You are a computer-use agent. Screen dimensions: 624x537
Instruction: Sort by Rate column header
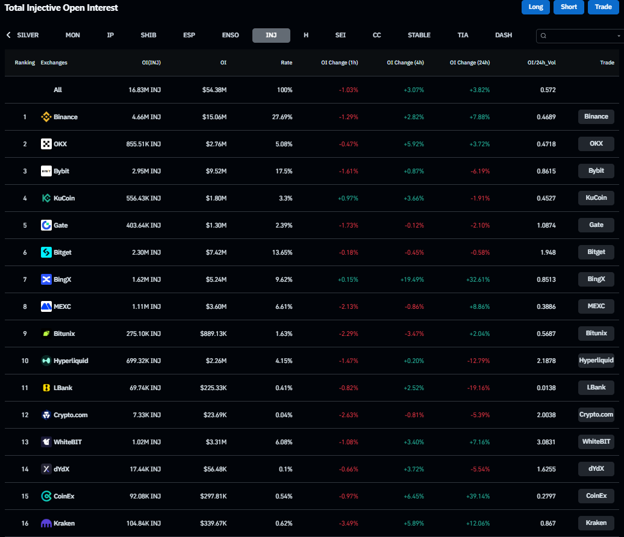tap(287, 63)
